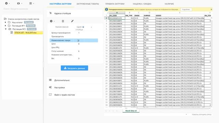Select the 'Поставщик №1' folder

pos(18,26)
